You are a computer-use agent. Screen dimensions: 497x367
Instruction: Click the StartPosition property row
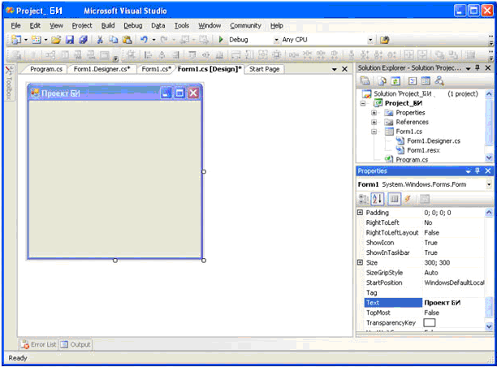tap(425, 283)
